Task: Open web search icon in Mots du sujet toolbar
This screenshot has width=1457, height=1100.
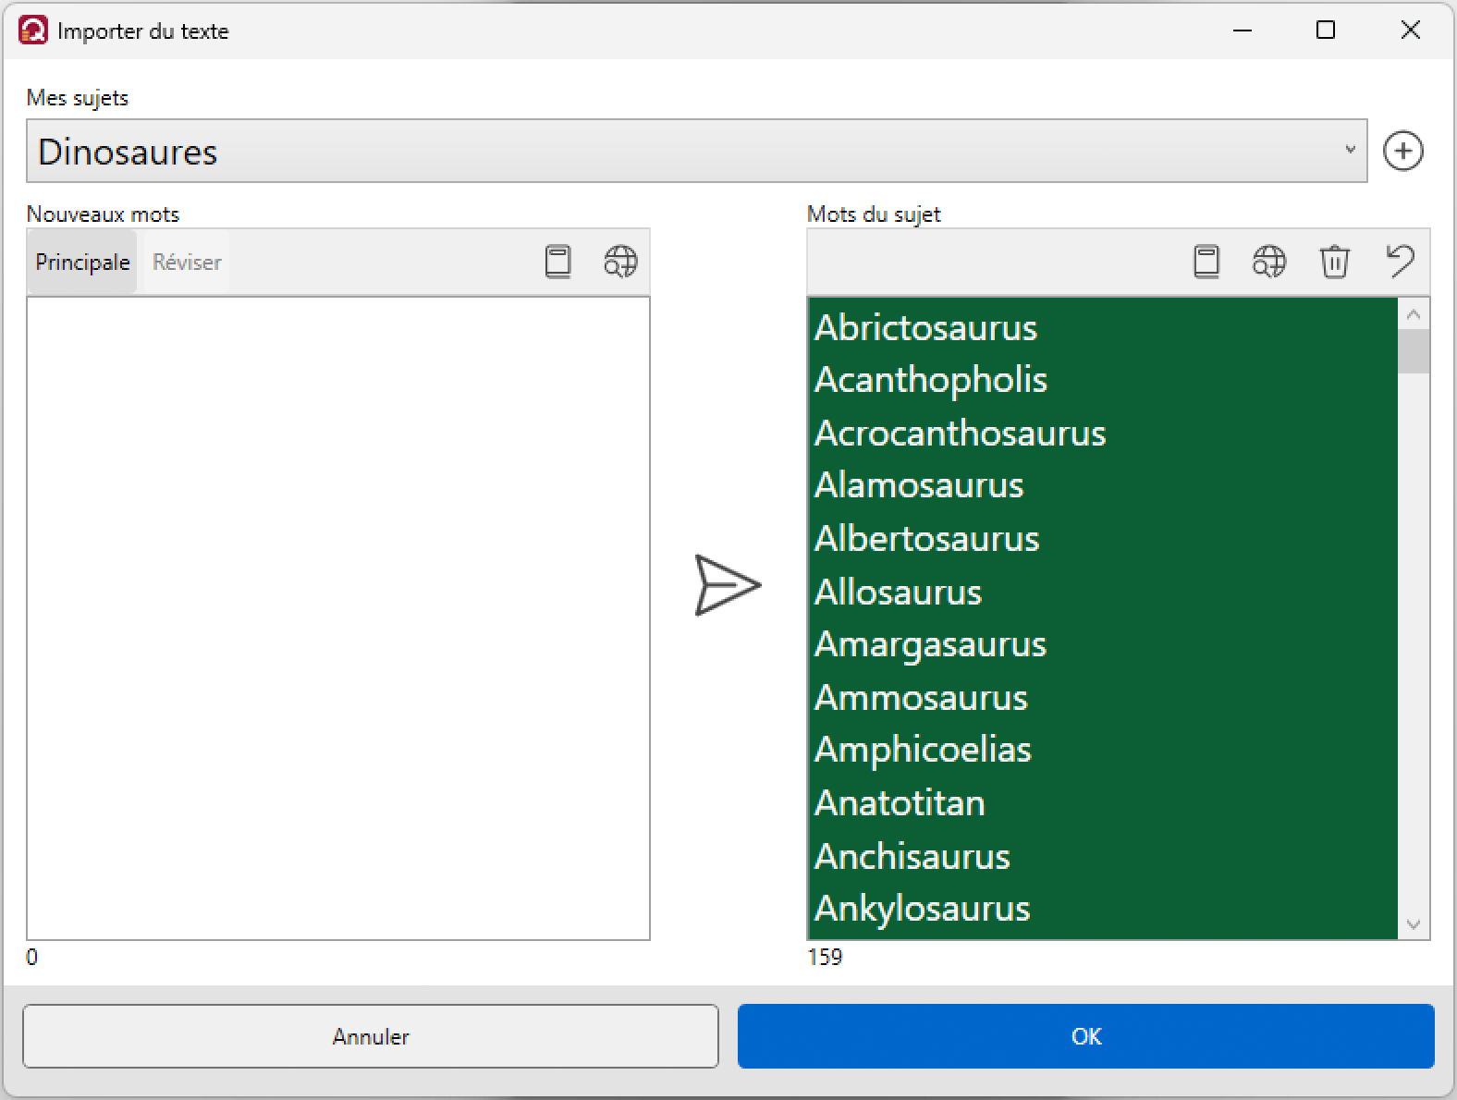Action: tap(1269, 263)
